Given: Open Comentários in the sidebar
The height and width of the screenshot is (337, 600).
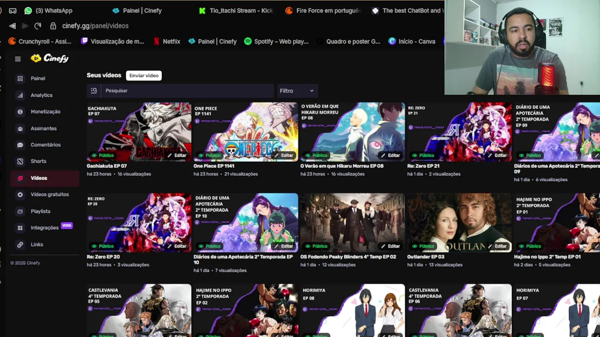Looking at the screenshot, I should click(45, 145).
